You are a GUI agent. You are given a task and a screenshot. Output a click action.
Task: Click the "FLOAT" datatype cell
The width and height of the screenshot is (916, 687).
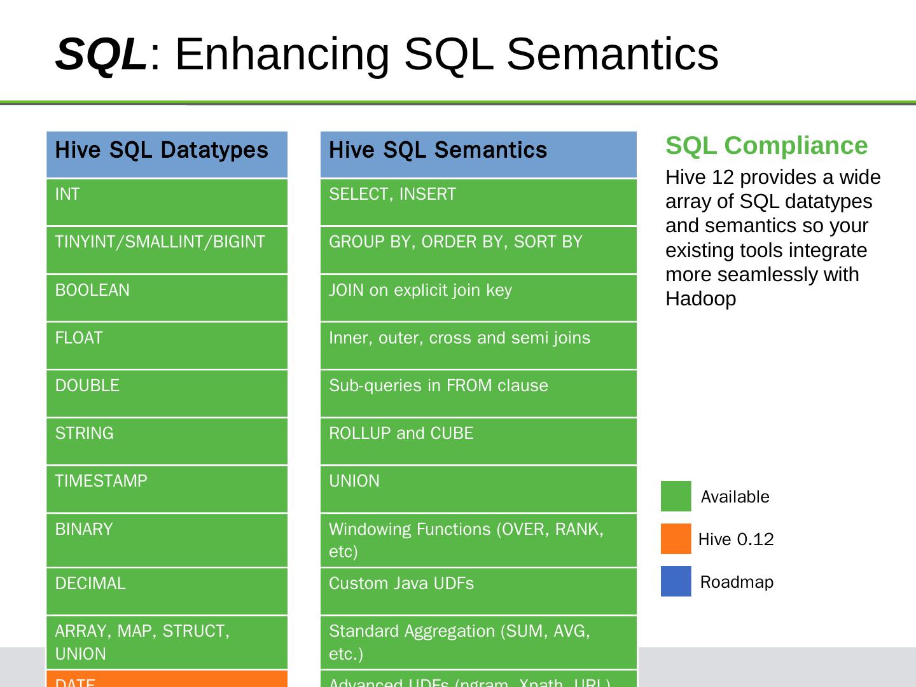167,345
